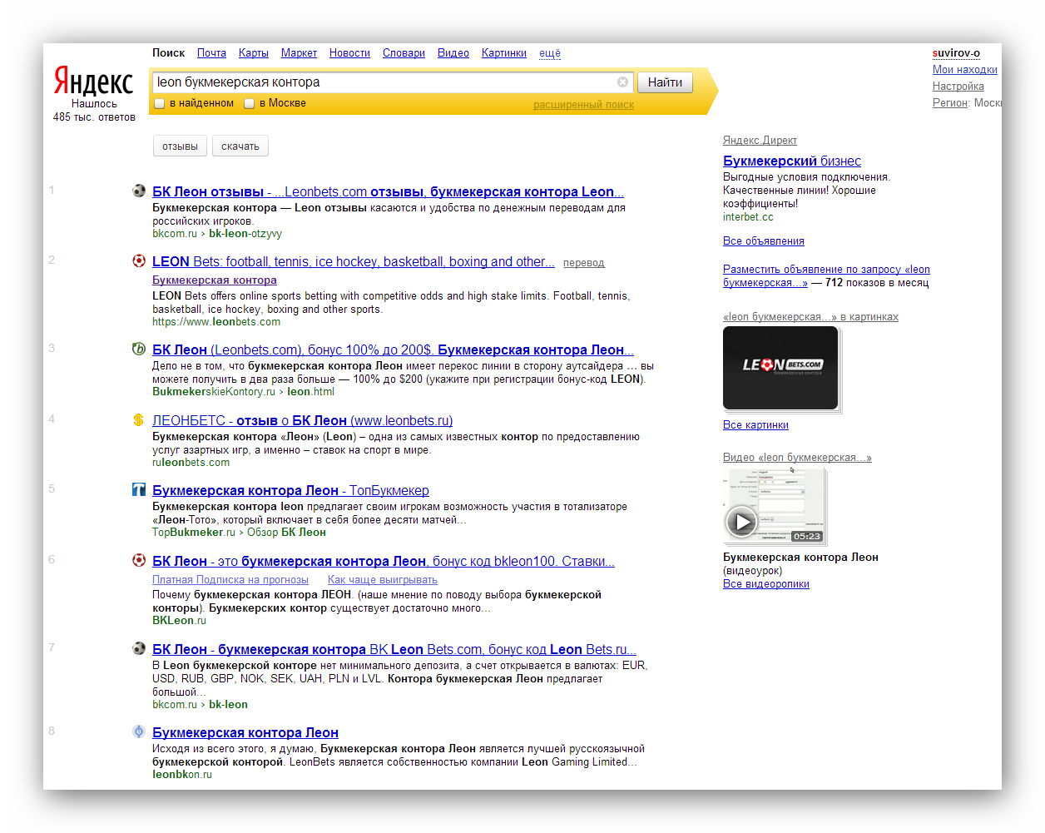Open BK Leon Bets.com бонус код result title
1045x833 pixels.
tap(394, 650)
